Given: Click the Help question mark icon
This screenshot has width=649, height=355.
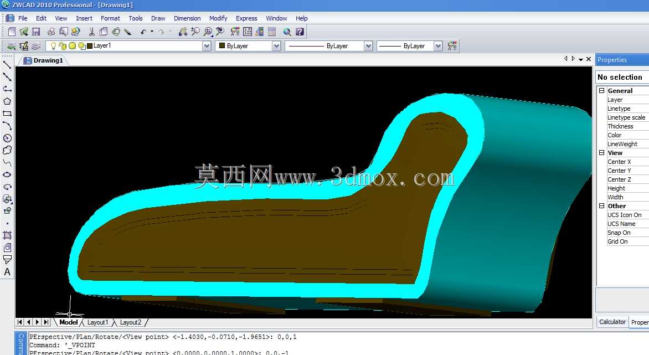Looking at the screenshot, I should tap(300, 32).
